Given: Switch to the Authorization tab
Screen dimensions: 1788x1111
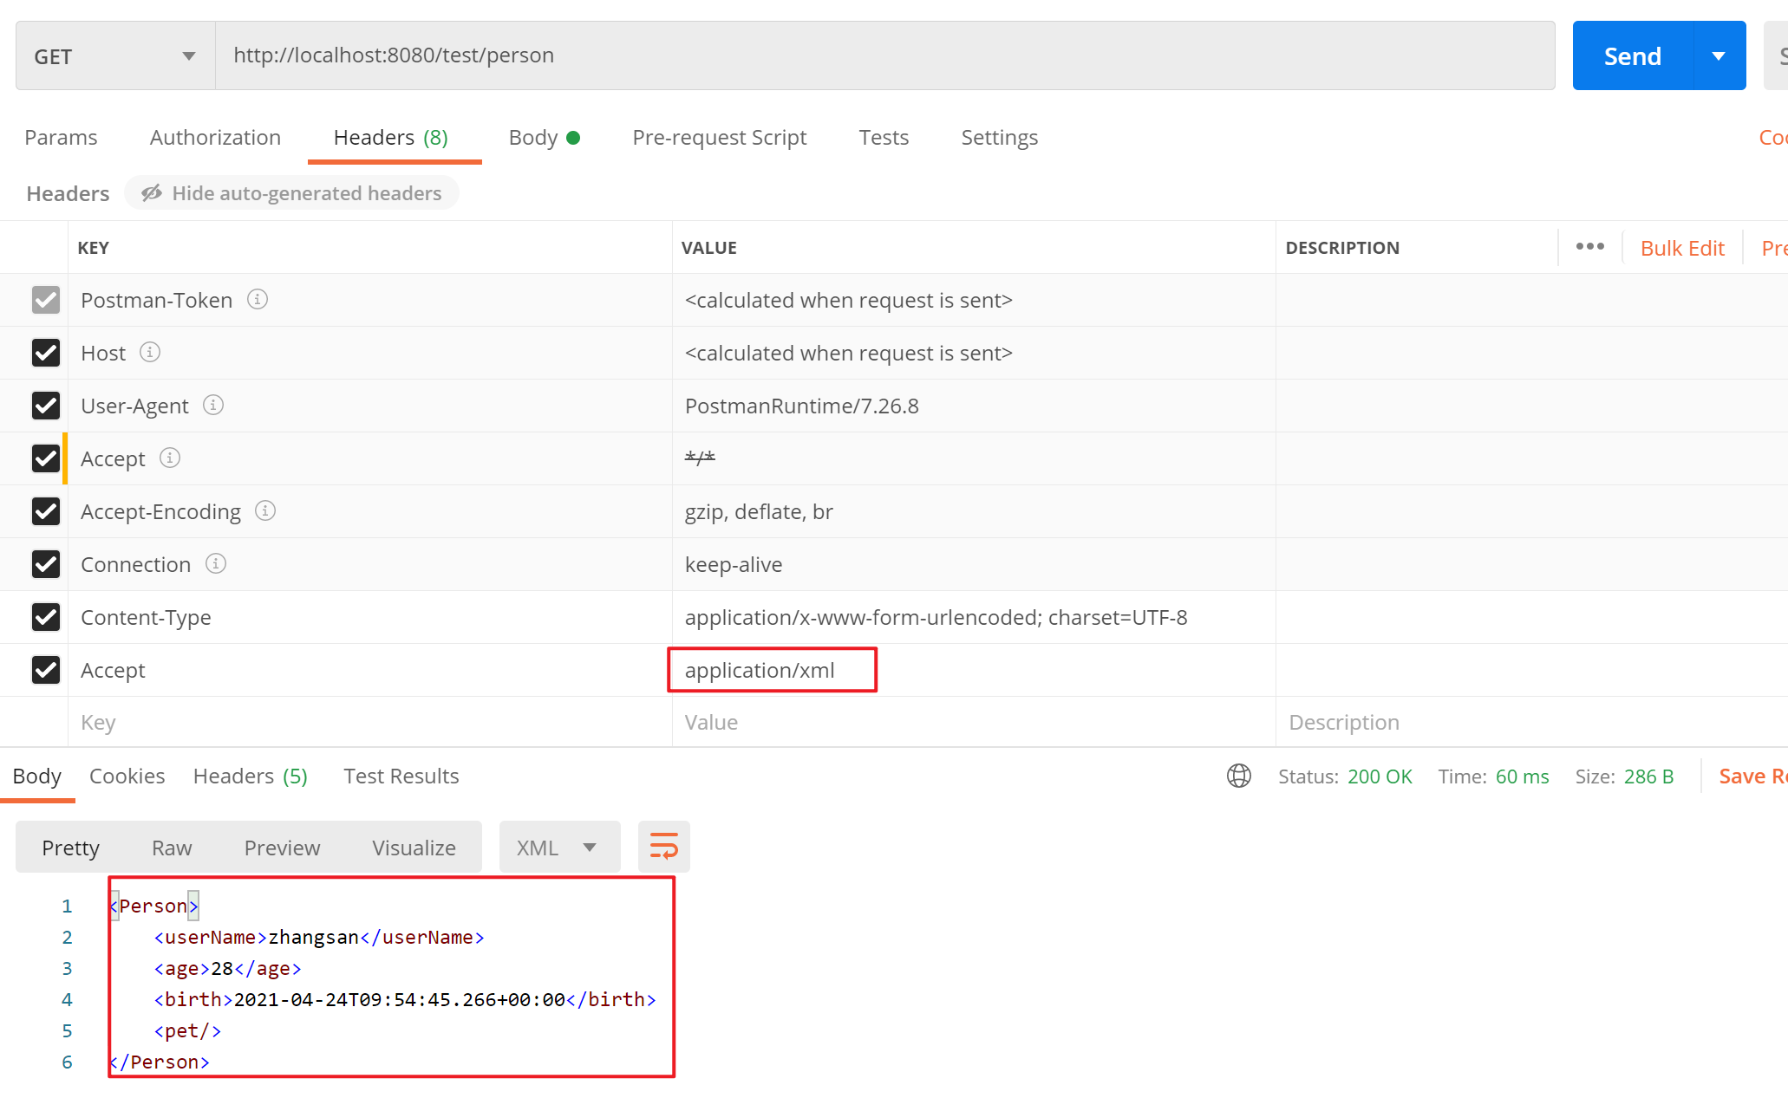Looking at the screenshot, I should [215, 137].
